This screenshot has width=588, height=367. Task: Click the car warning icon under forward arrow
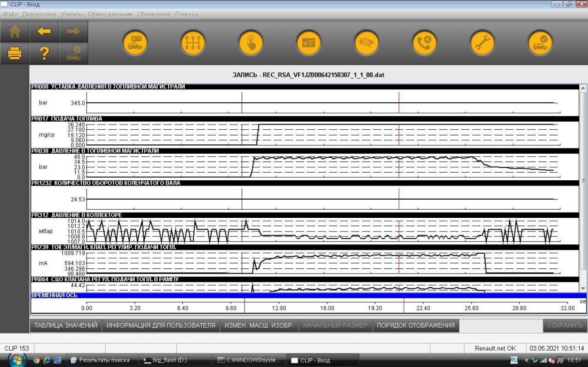click(x=73, y=53)
